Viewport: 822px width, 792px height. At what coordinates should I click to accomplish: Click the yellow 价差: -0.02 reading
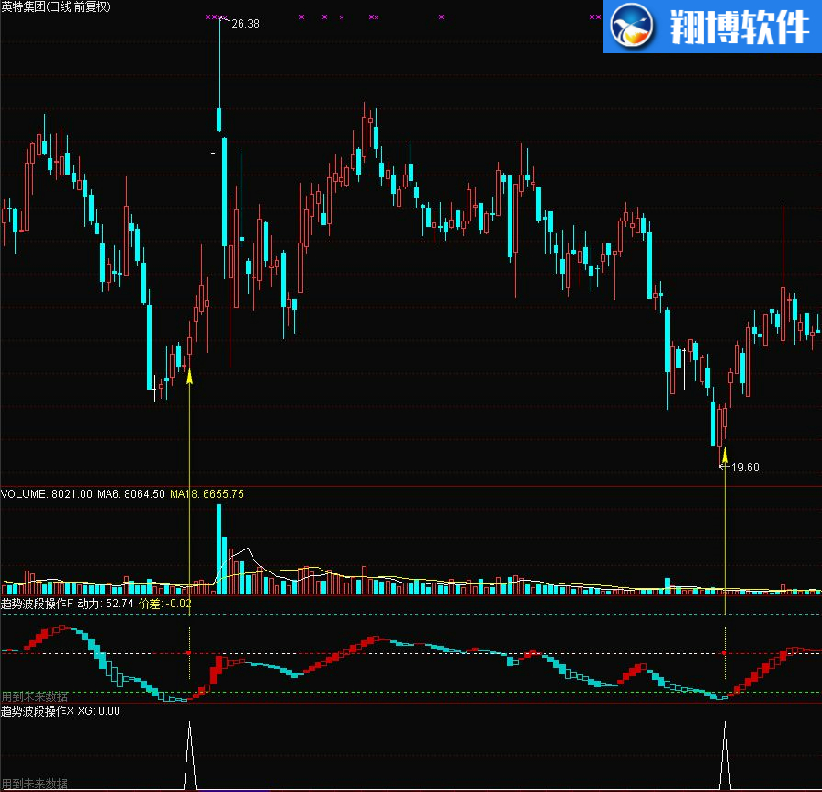click(x=165, y=604)
